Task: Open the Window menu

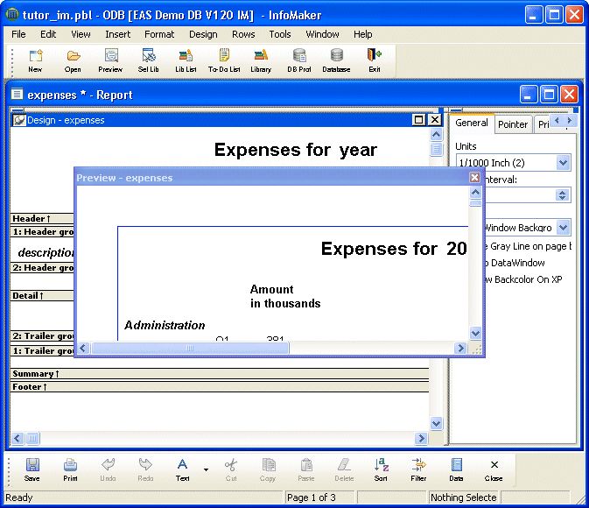Action: 322,34
